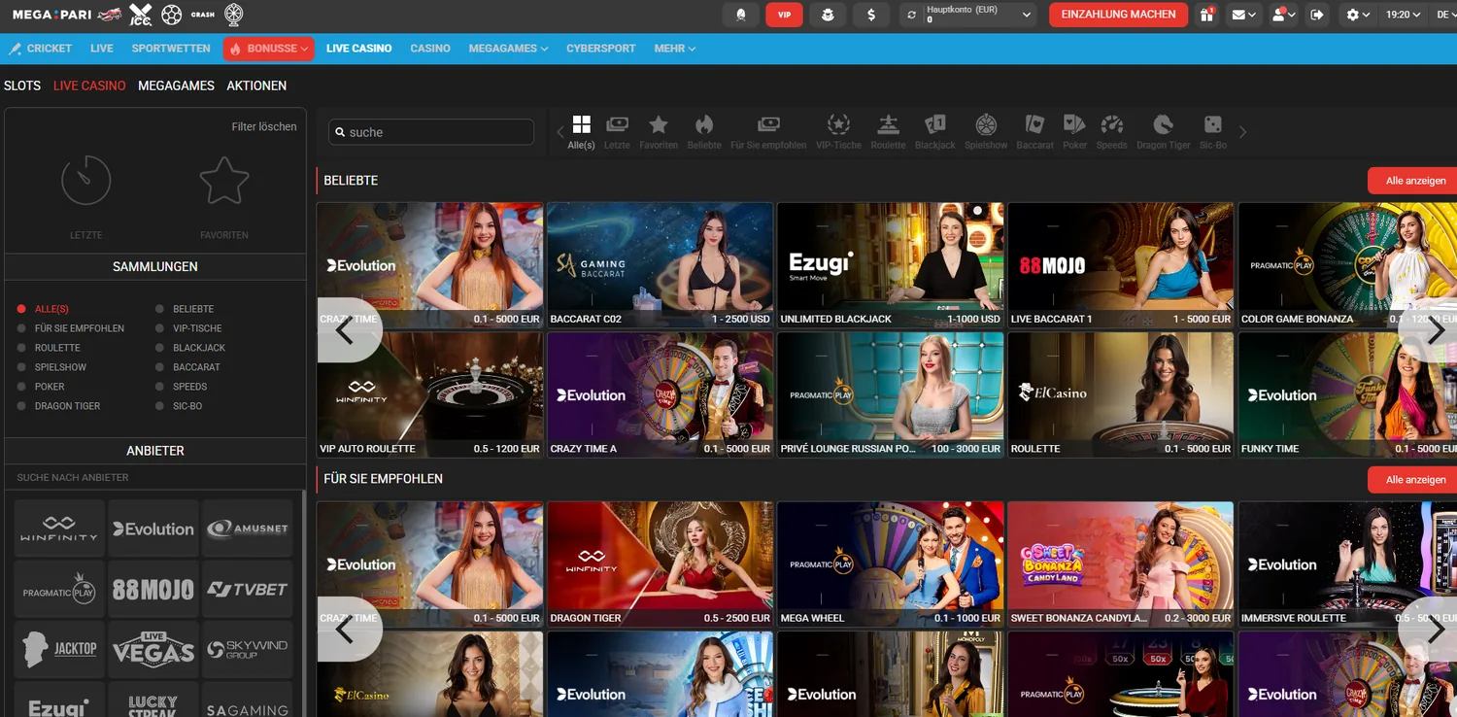Expand the MEHR menu
1457x717 pixels.
click(x=675, y=49)
